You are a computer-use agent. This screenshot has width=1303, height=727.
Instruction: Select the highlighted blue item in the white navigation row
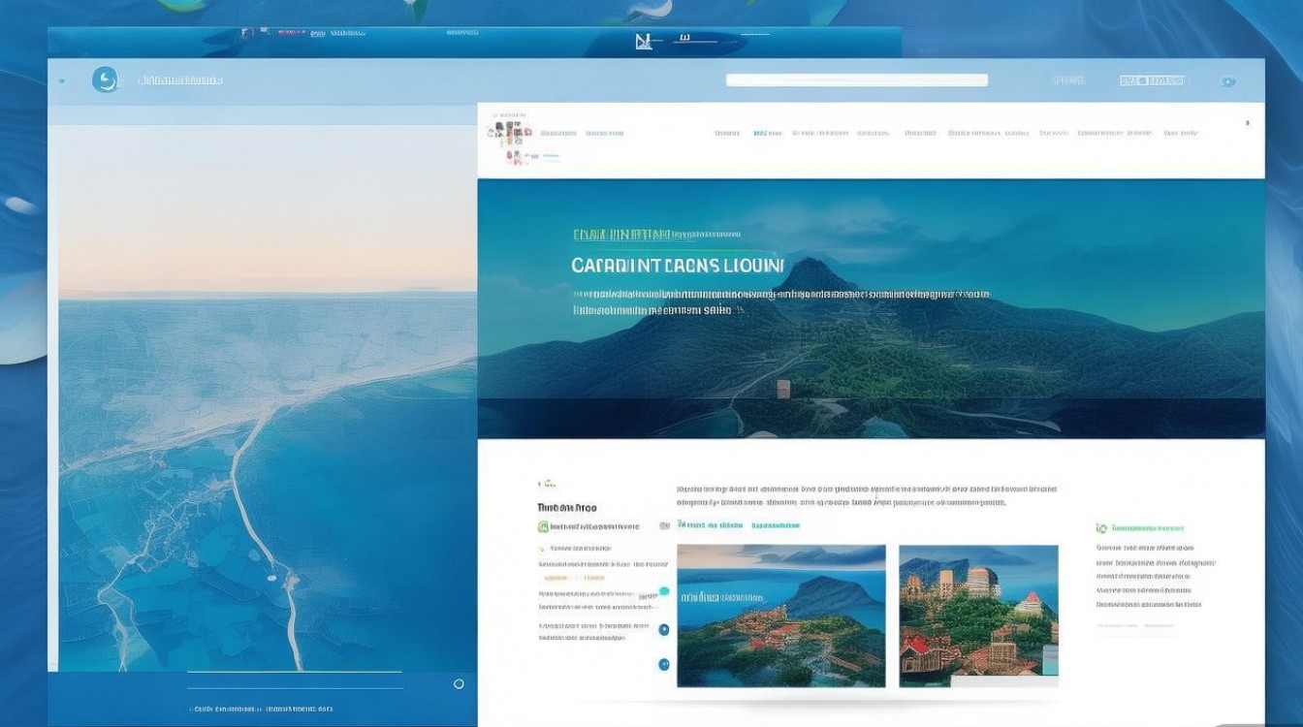click(x=767, y=133)
